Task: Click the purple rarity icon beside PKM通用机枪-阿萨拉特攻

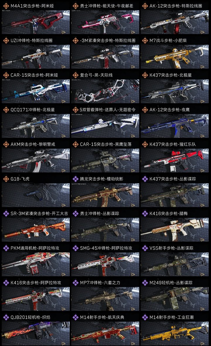Action: pos(6,248)
